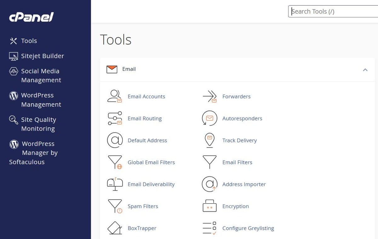Click the Encryption lock icon
Image resolution: width=378 pixels, height=239 pixels.
coord(209,206)
